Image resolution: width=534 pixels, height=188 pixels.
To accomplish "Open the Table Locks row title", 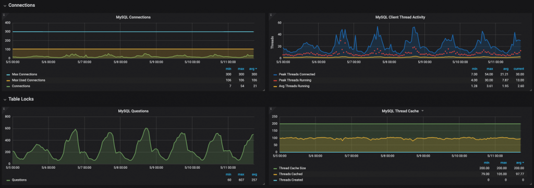I will tap(21, 99).
